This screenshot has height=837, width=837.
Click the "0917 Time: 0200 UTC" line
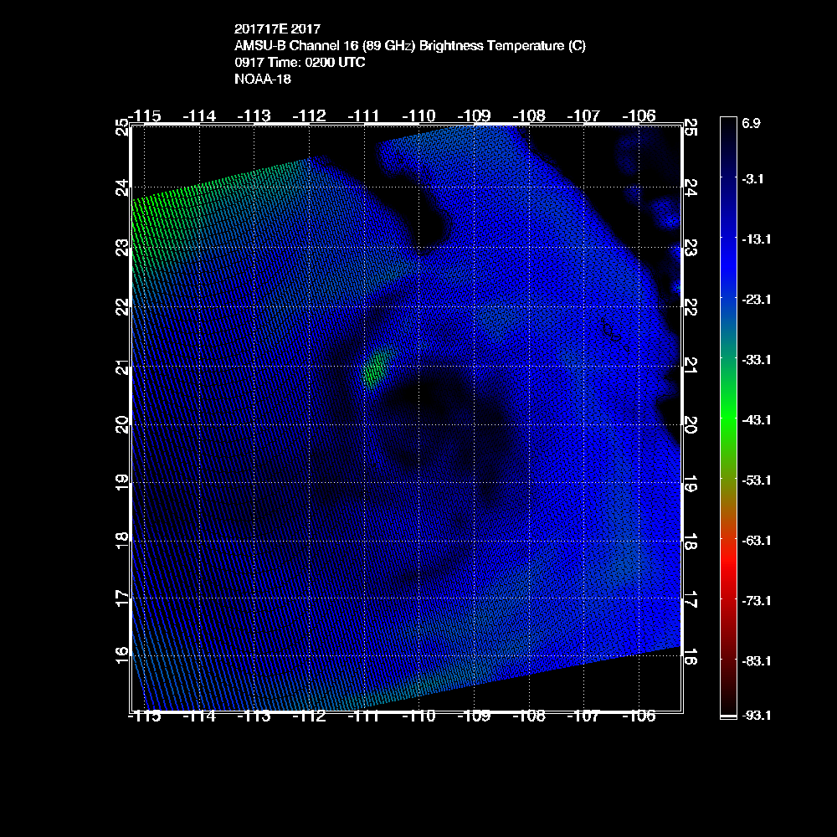tap(300, 63)
